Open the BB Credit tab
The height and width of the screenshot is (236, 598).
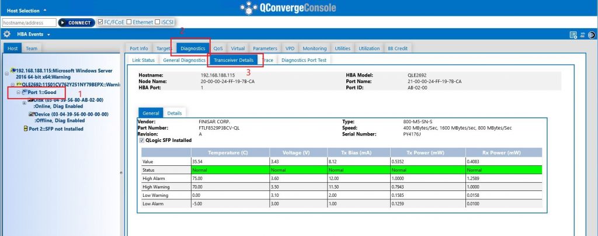398,48
